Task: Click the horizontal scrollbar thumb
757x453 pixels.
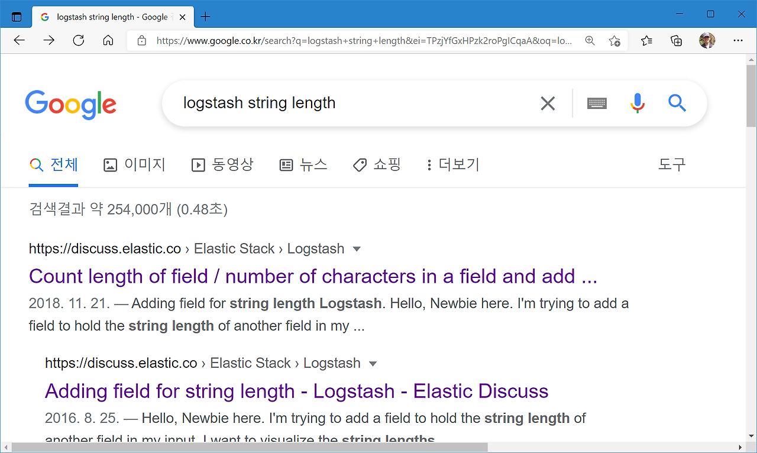Action: point(250,447)
